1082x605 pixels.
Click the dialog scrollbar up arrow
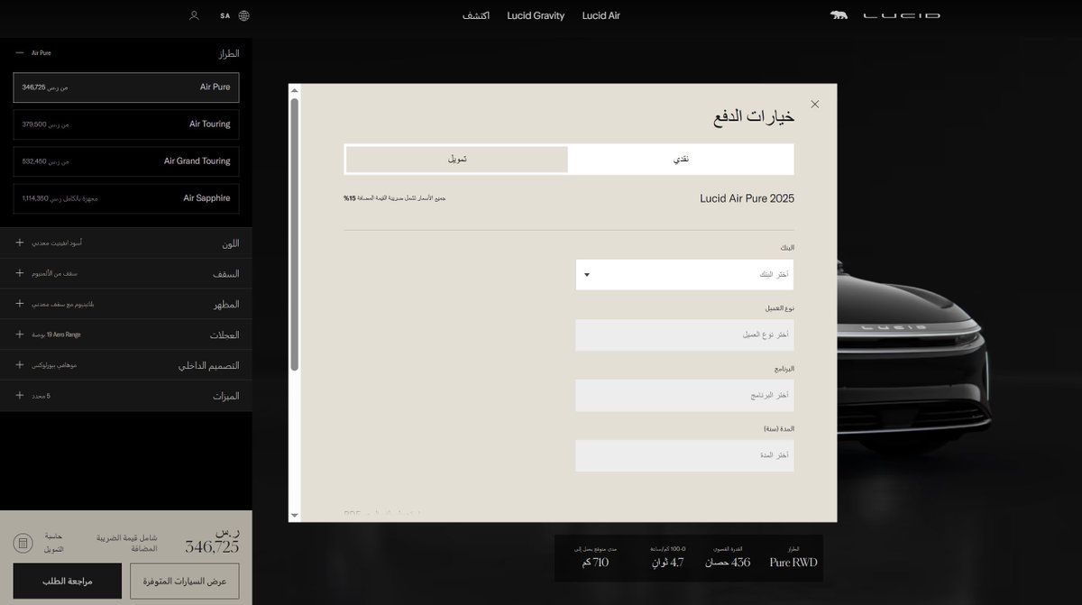pyautogui.click(x=294, y=90)
